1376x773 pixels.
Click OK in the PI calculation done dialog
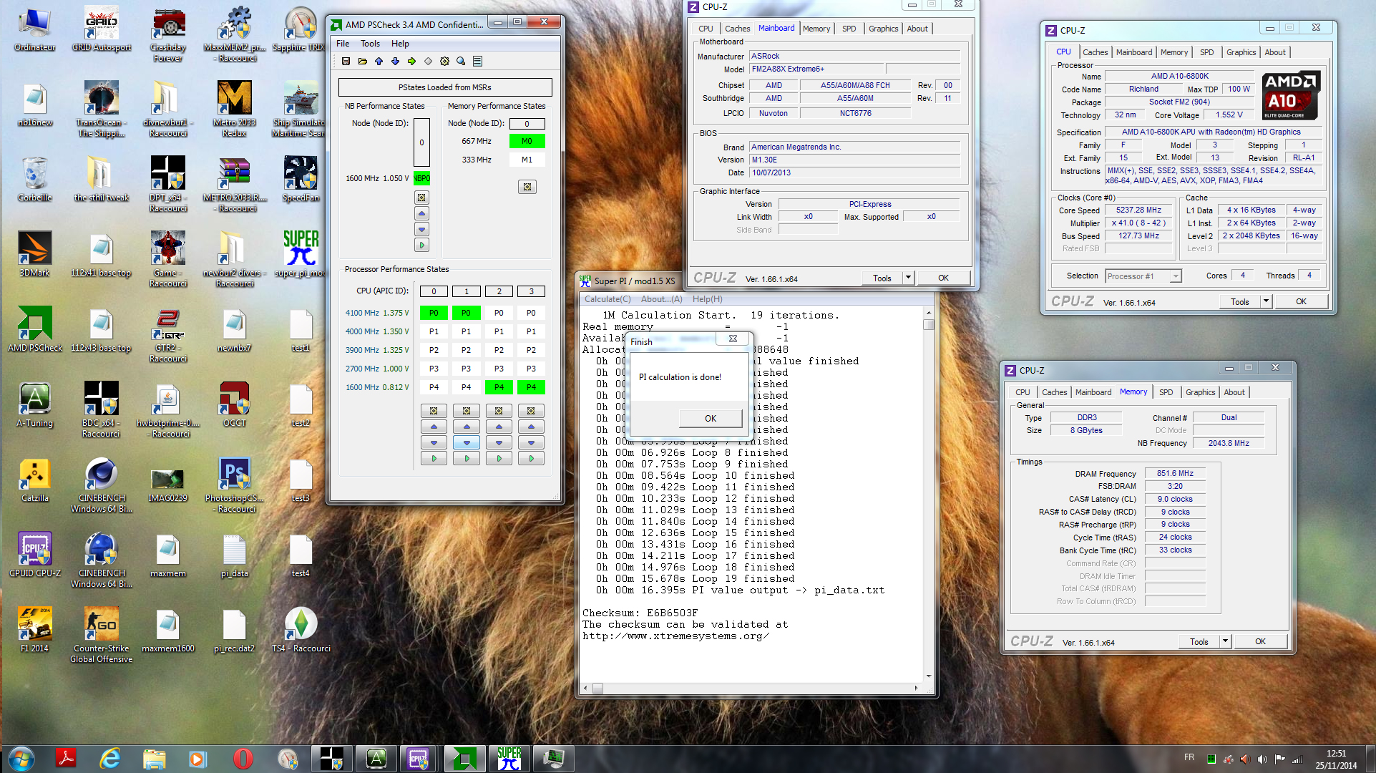pyautogui.click(x=711, y=419)
